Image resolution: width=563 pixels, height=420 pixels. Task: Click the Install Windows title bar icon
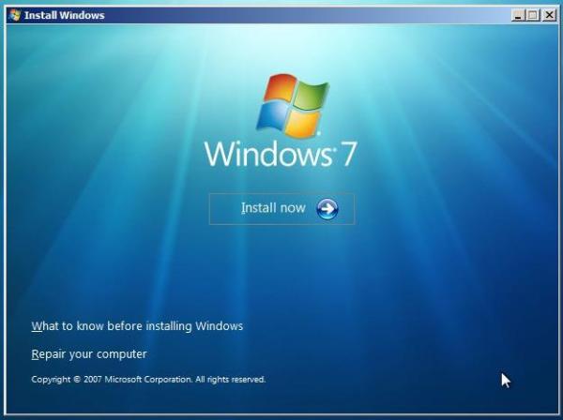click(15, 15)
